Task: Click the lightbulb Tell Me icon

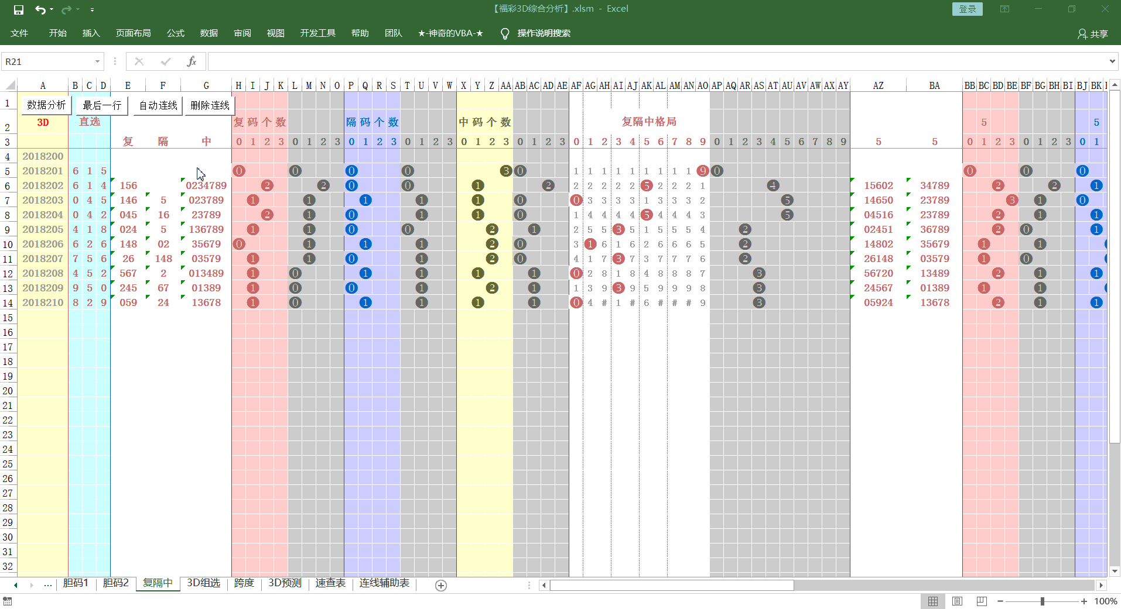Action: (505, 33)
